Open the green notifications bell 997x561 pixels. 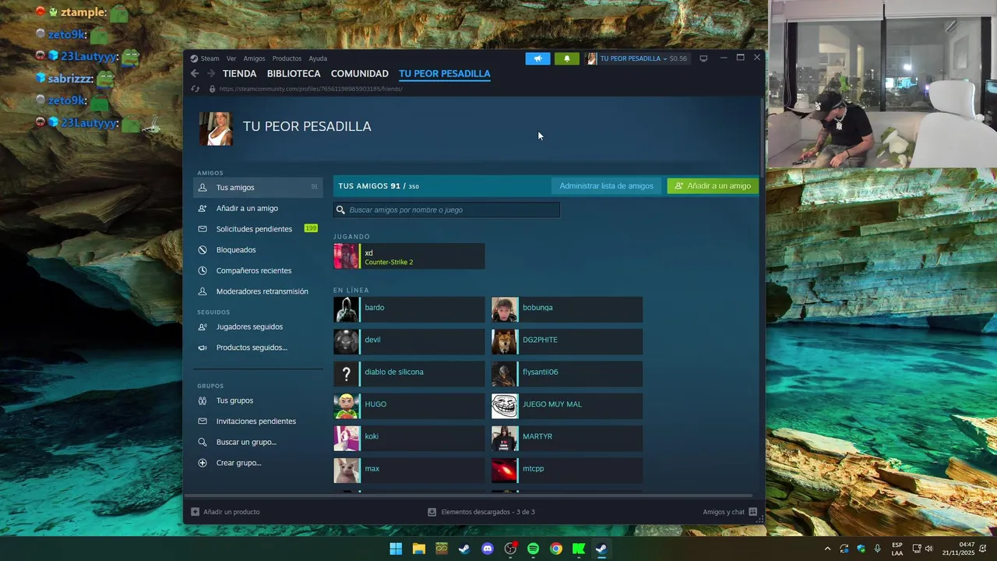pyautogui.click(x=567, y=58)
